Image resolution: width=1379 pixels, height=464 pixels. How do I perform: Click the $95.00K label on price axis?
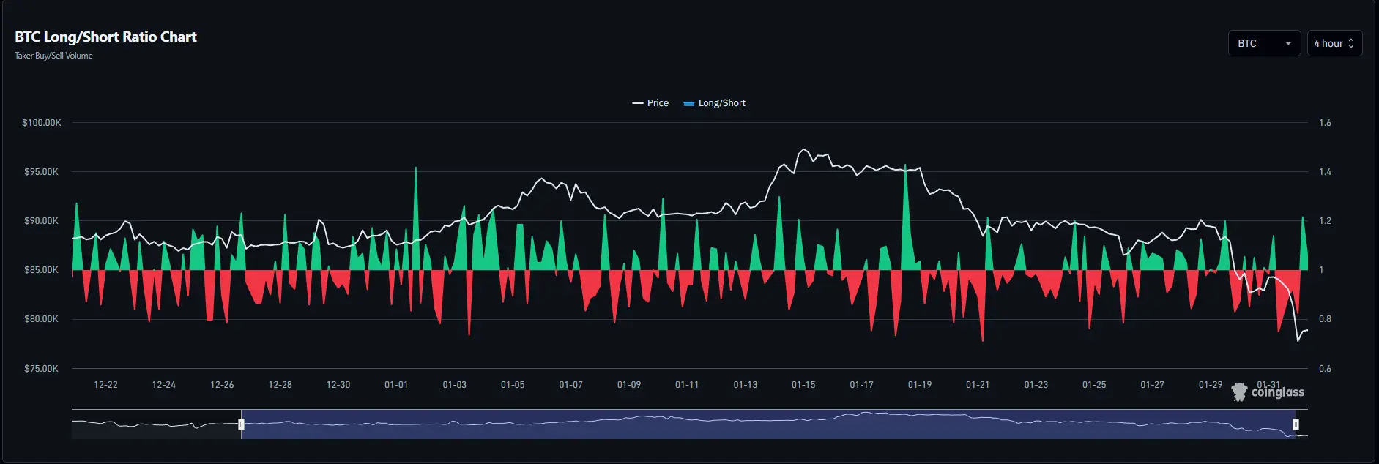[41, 172]
